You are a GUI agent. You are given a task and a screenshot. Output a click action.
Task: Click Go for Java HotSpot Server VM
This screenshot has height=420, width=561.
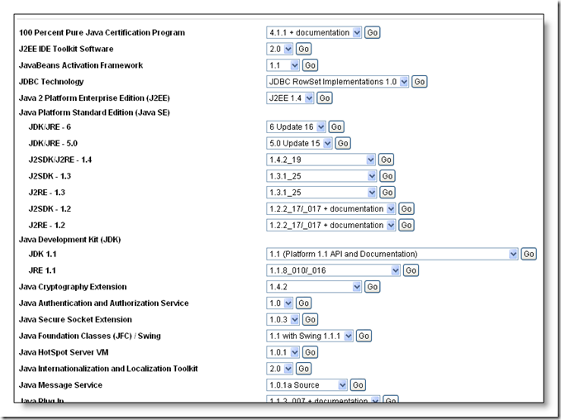click(x=310, y=352)
